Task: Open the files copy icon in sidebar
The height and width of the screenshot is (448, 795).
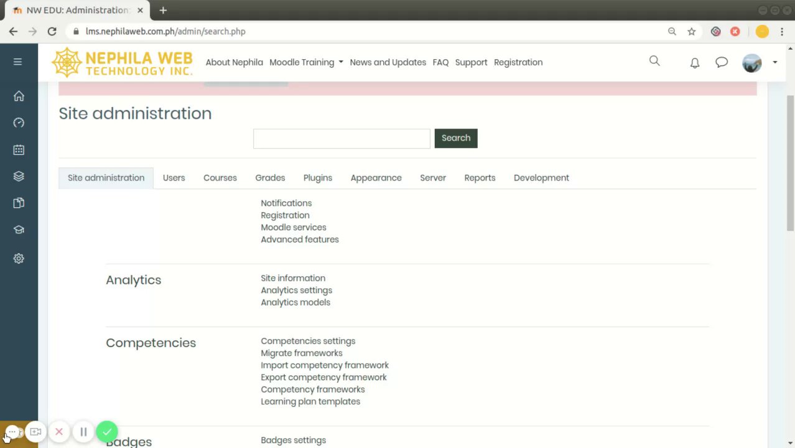Action: click(x=19, y=203)
